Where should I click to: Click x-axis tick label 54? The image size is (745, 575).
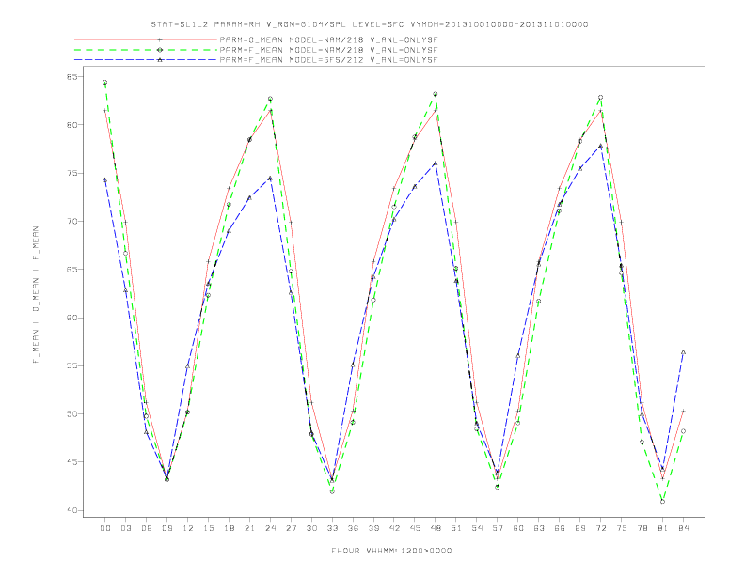tap(477, 528)
